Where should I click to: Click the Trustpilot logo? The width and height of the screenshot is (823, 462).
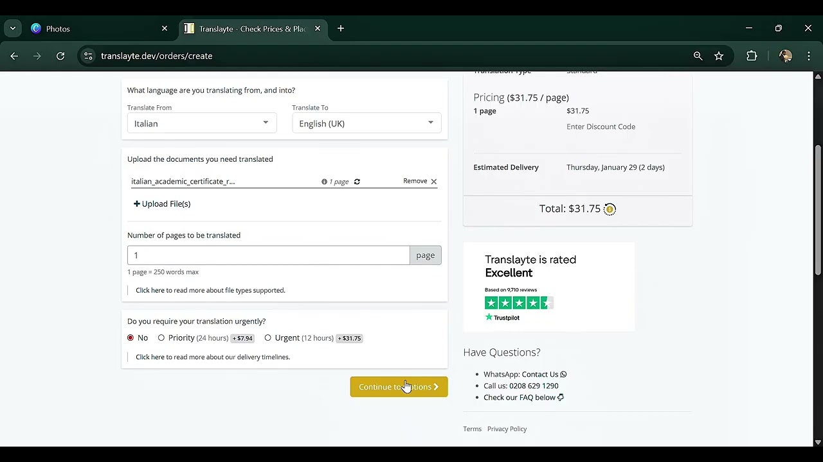(502, 317)
